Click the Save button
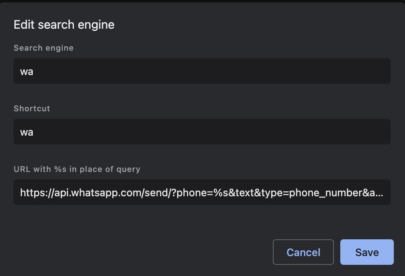The width and height of the screenshot is (405, 276). point(367,252)
